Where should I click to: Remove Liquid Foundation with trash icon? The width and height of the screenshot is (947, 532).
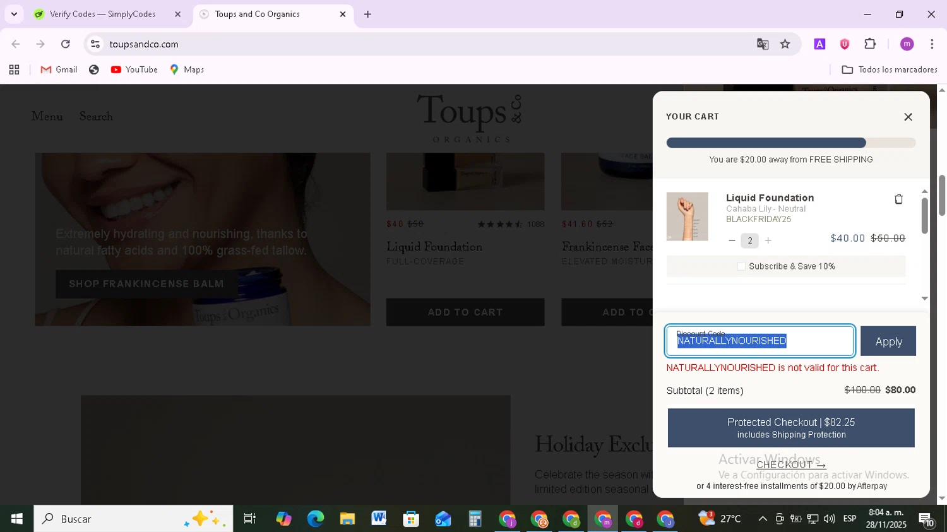(x=898, y=199)
